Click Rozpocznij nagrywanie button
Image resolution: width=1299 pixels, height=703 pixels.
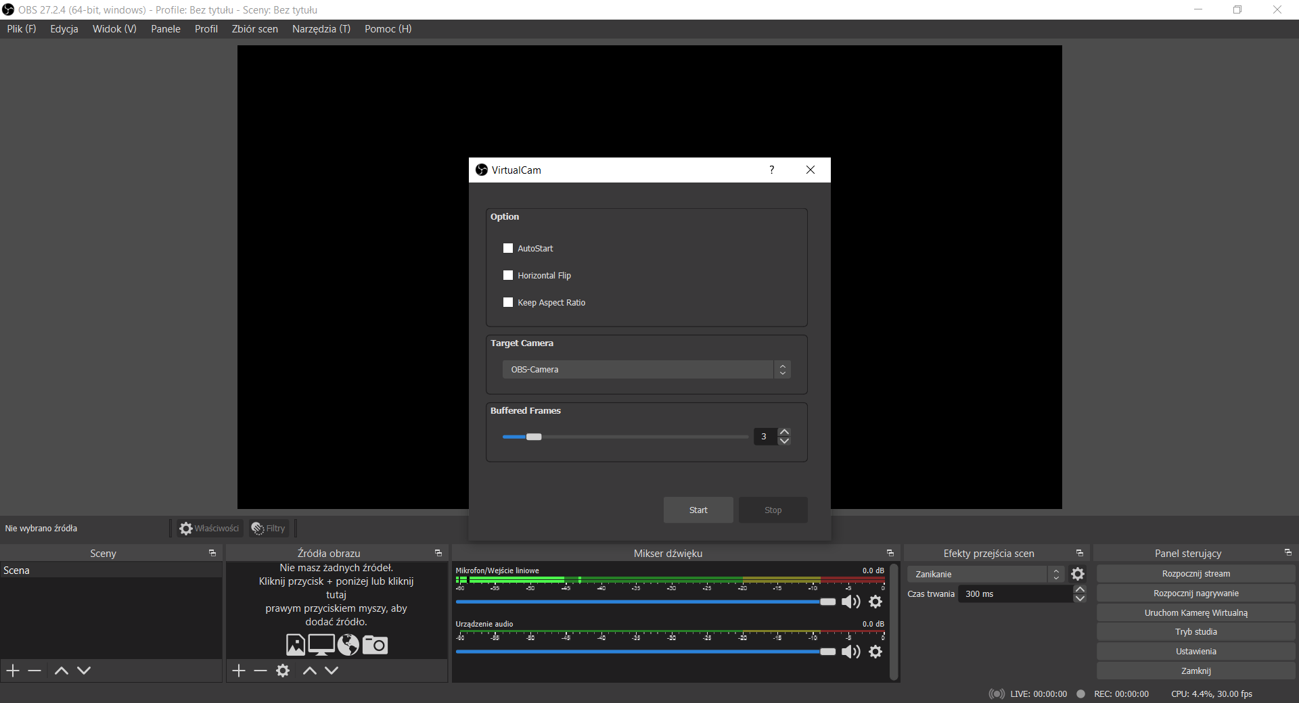click(1196, 593)
